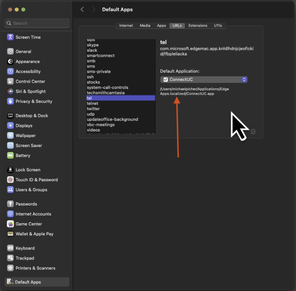Image resolution: width=296 pixels, height=291 pixels.
Task: Select the URLs tab
Action: 177,26
